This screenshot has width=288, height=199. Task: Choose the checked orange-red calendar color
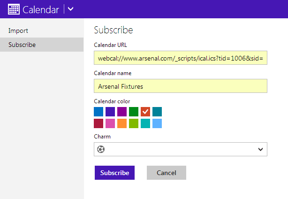pyautogui.click(x=145, y=112)
